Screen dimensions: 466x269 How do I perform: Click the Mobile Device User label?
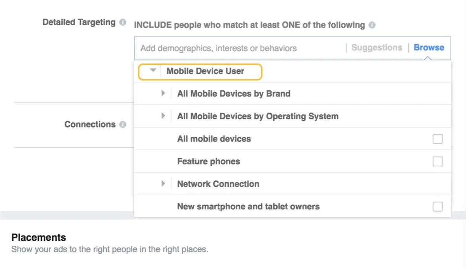205,71
